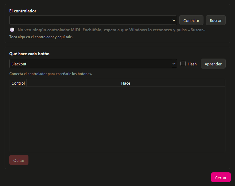Click the 'No veo ningún controlador MIDI' message

pos(112,30)
